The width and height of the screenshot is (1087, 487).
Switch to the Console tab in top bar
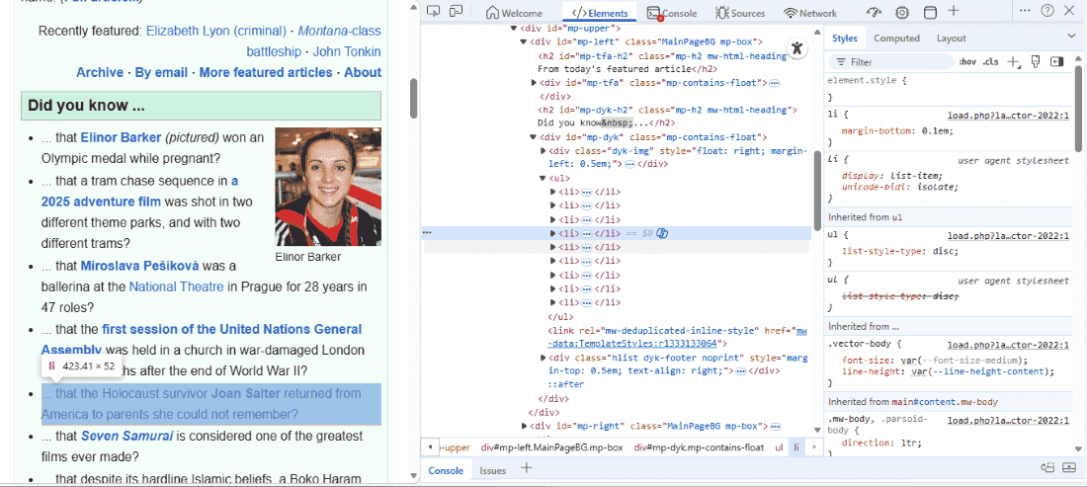click(x=672, y=13)
